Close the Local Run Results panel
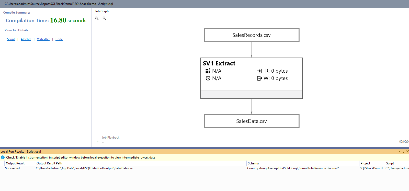Image resolution: width=409 pixels, height=191 pixels. (x=407, y=151)
